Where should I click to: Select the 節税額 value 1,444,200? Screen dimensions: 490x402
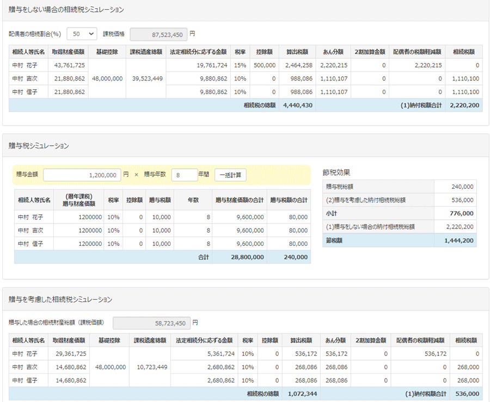pos(458,240)
